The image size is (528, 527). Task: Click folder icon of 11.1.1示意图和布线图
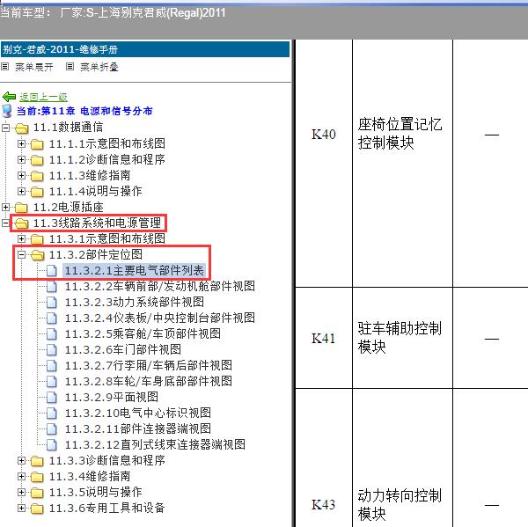pyautogui.click(x=37, y=144)
